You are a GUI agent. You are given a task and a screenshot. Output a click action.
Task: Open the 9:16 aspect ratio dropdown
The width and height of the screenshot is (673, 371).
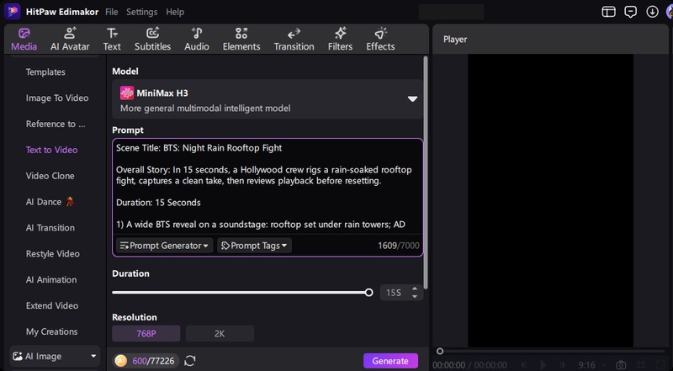click(591, 365)
